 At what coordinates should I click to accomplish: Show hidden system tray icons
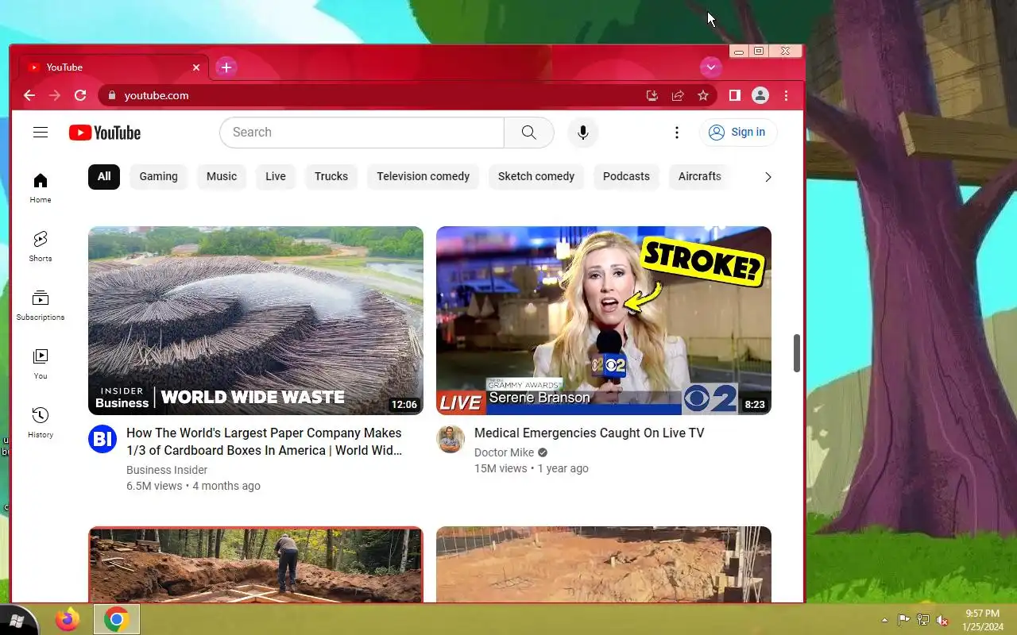click(x=884, y=620)
